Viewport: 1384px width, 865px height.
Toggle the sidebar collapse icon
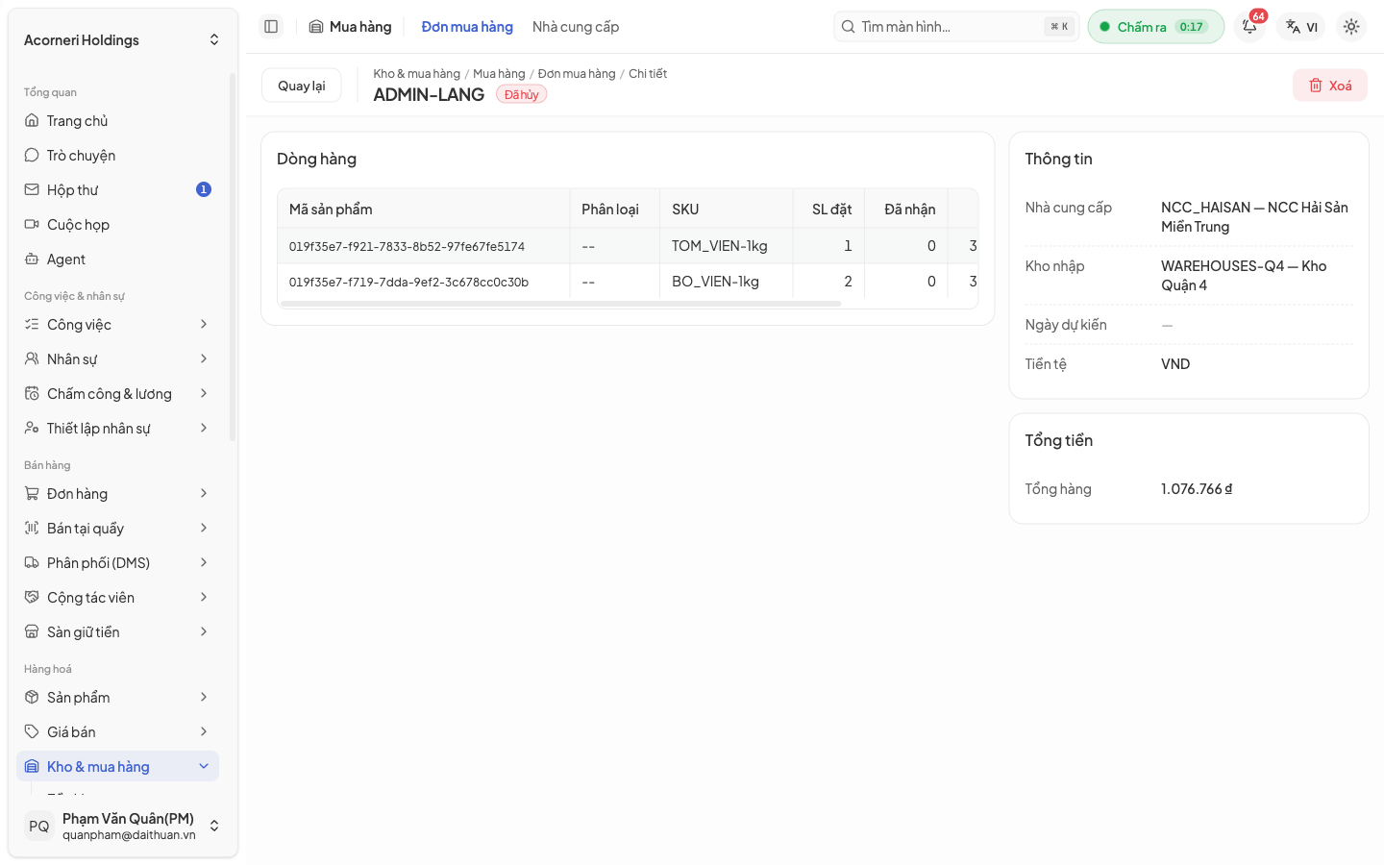click(x=271, y=27)
